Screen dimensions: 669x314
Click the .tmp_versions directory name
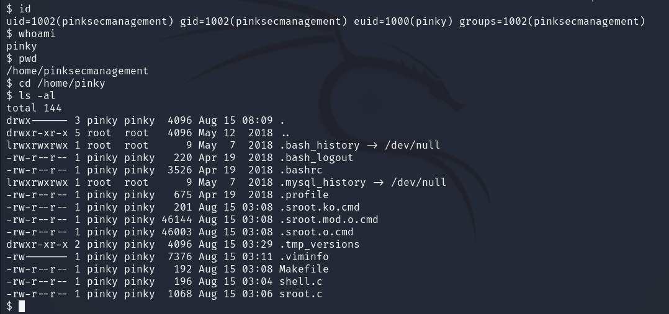pyautogui.click(x=319, y=244)
